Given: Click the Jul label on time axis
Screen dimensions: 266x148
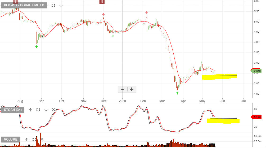Looking at the screenshot, I should click(244, 101).
